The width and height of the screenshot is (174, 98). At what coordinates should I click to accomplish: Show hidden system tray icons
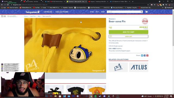pos(154,96)
